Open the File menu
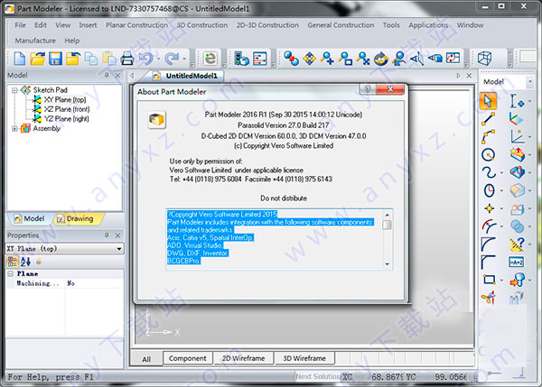 pos(20,25)
